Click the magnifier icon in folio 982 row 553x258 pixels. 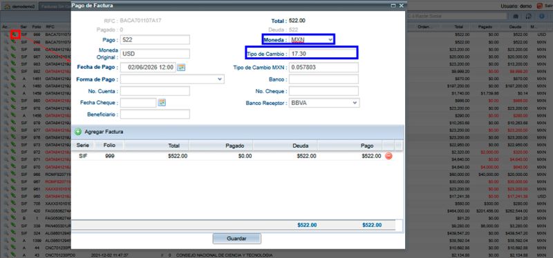(x=6, y=71)
